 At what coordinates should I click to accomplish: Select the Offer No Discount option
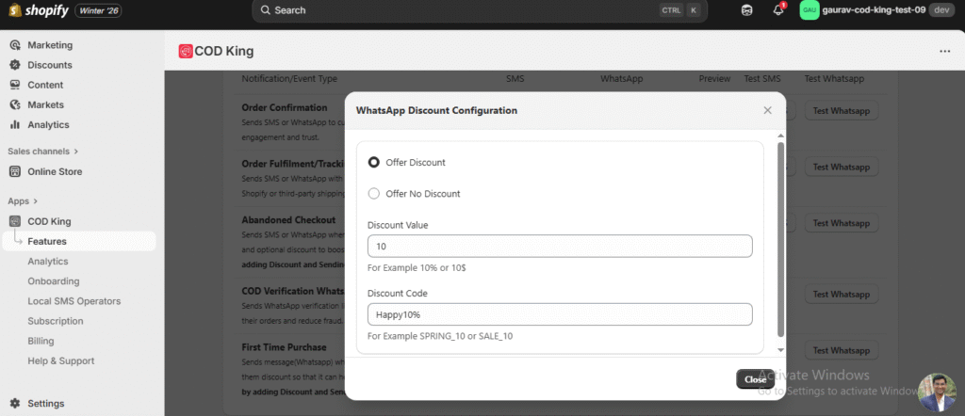[x=374, y=194]
